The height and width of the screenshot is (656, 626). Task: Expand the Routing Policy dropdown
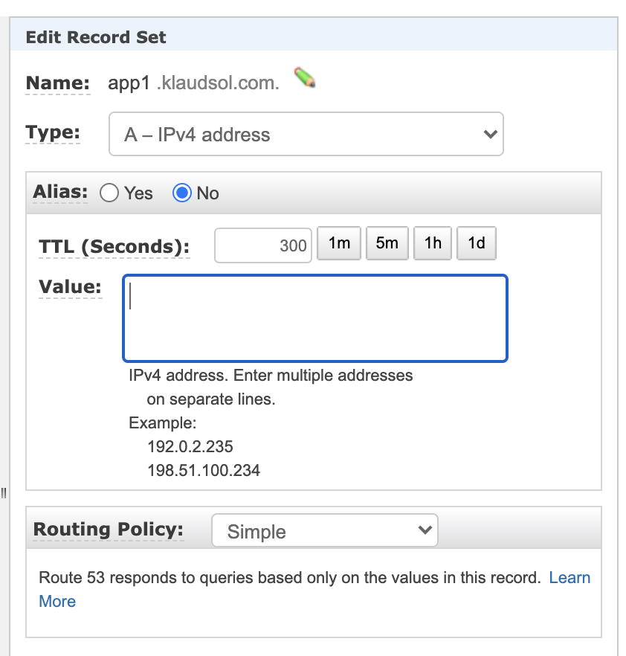(325, 530)
